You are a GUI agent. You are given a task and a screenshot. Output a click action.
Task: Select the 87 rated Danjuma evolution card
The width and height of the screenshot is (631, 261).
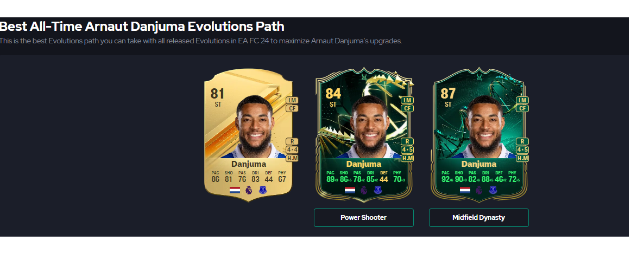coord(479,134)
